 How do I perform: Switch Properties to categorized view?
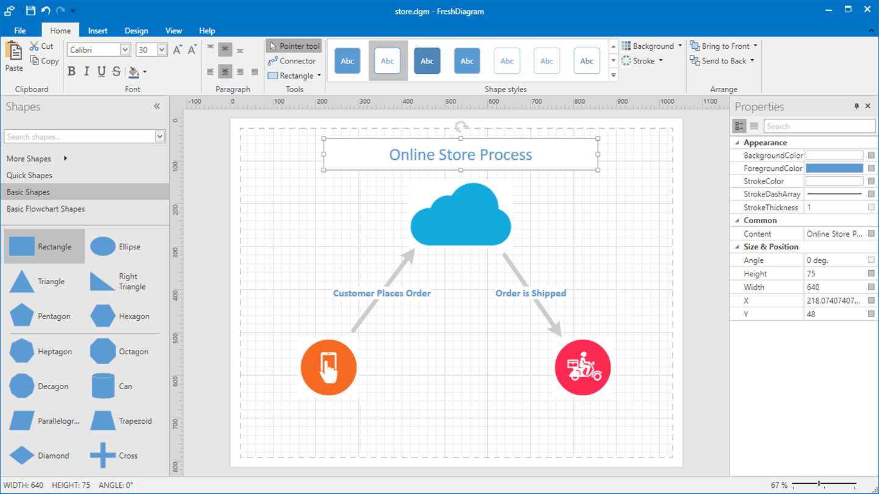pos(739,126)
